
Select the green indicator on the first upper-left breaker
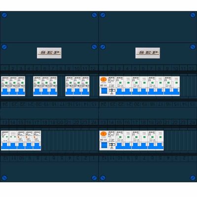pos(6,83)
